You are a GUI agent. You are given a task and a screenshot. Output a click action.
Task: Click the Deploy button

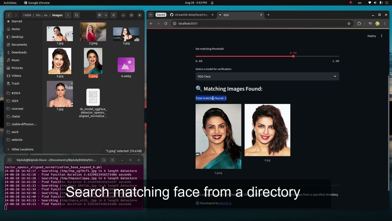(371, 36)
